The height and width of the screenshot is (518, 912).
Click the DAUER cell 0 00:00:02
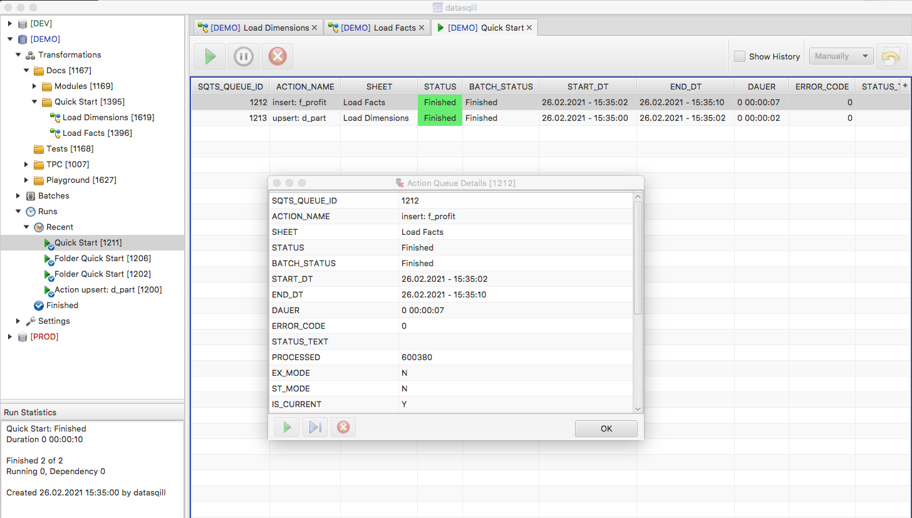click(x=761, y=118)
